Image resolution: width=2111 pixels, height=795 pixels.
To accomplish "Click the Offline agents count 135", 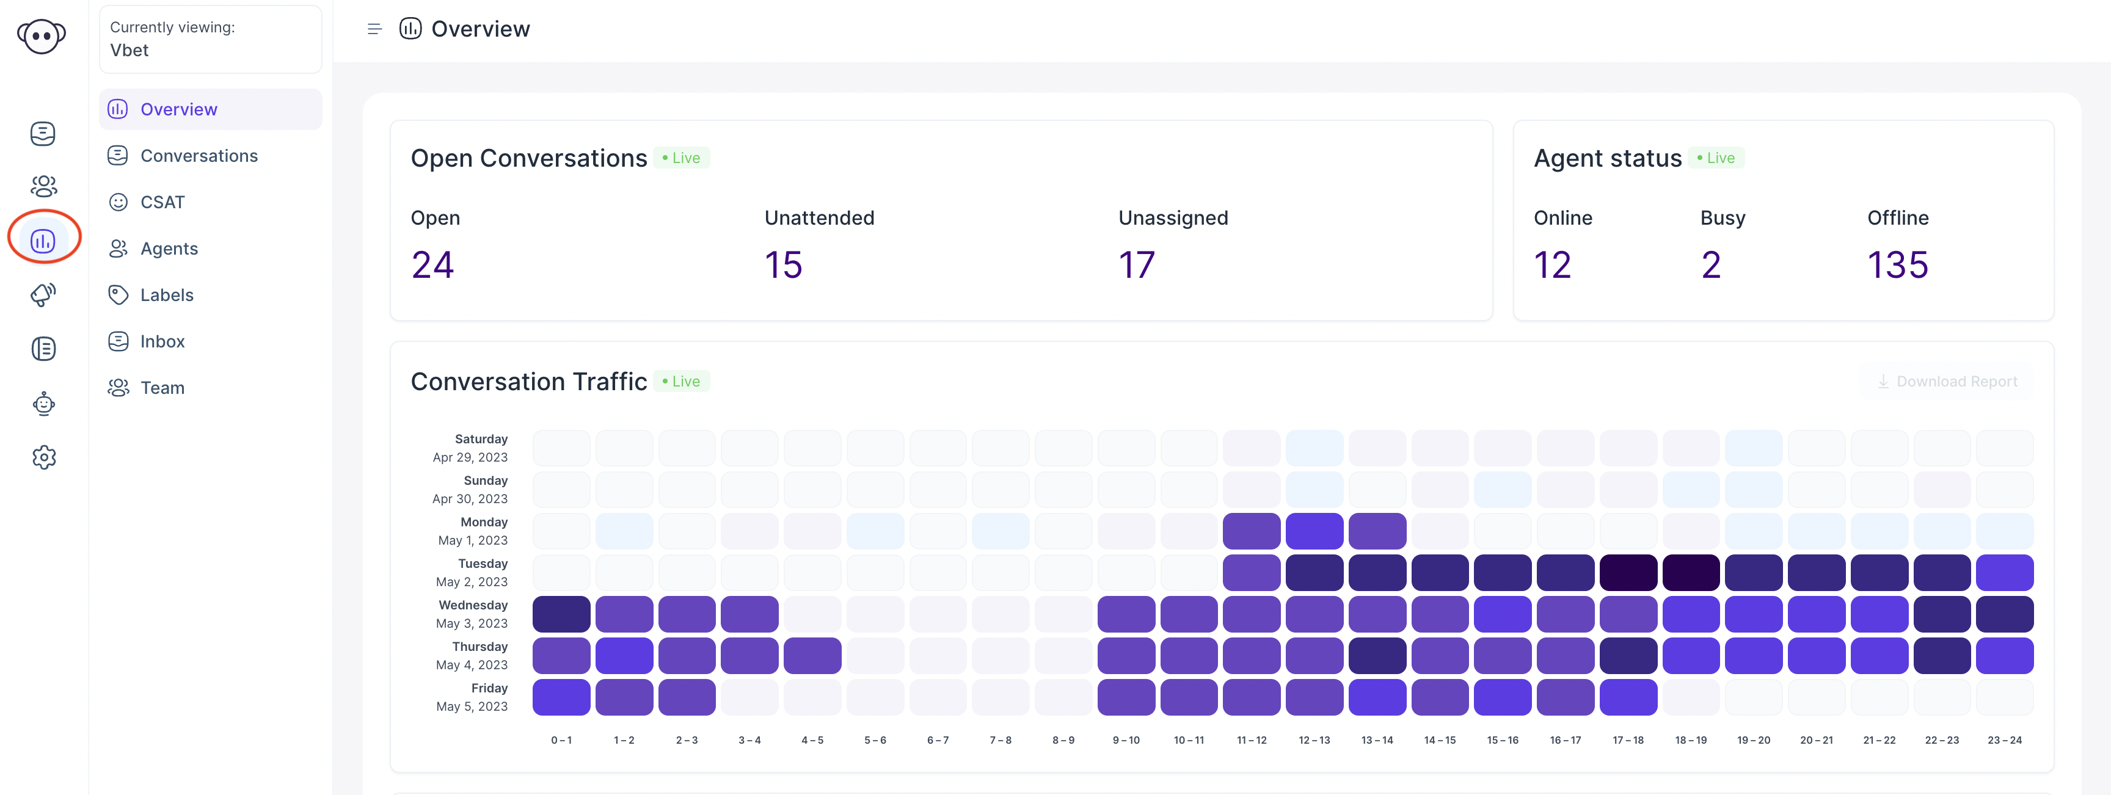I will (x=1897, y=265).
